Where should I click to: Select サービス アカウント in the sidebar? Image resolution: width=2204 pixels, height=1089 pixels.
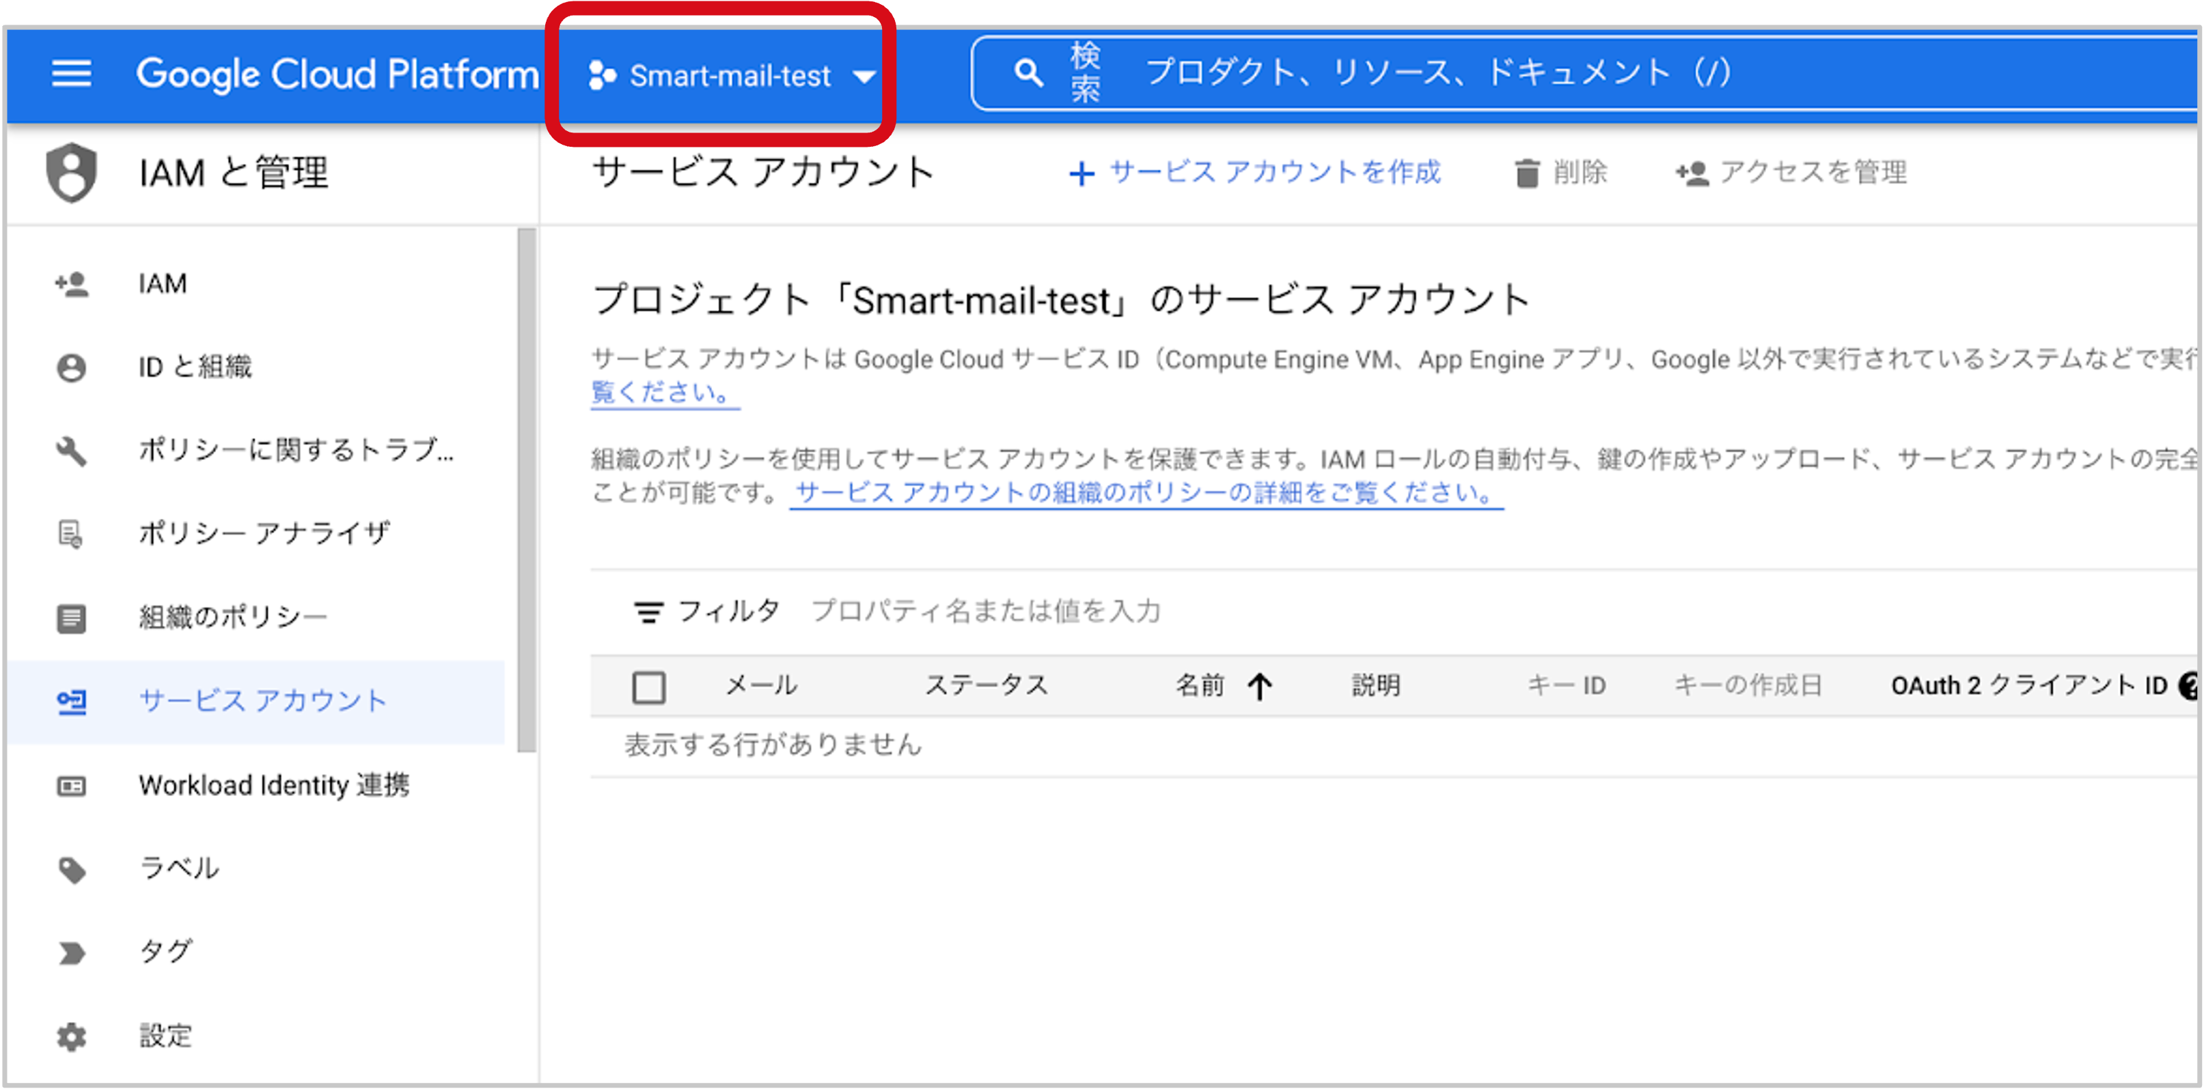tap(256, 702)
